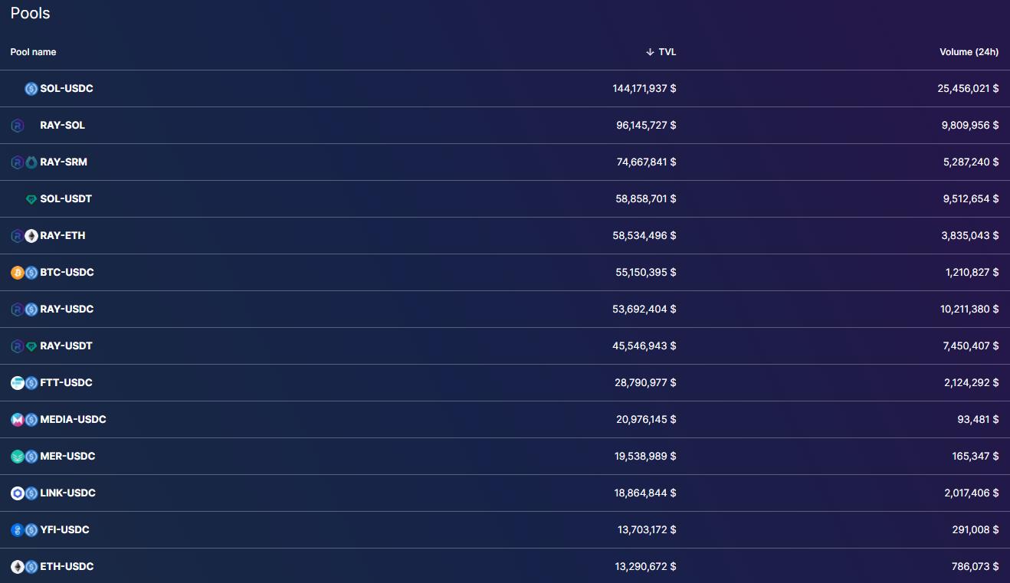Click the MEDIA token icon

click(17, 420)
